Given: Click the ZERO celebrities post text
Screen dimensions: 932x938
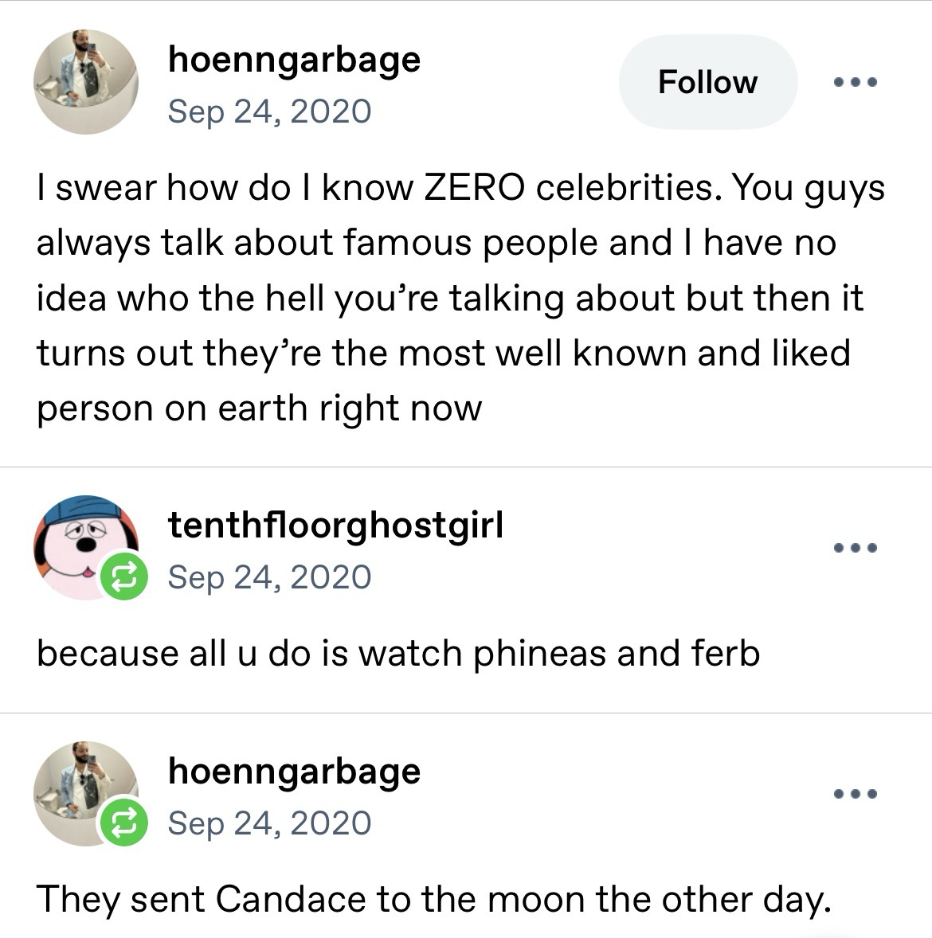Looking at the screenshot, I should point(460,298).
